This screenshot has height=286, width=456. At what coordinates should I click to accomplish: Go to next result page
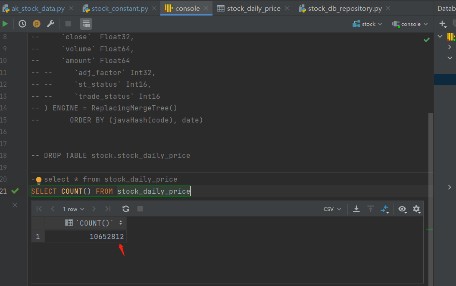[94, 209]
